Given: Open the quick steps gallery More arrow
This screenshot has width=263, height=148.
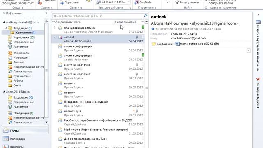Looking at the screenshot, I should [129, 2].
